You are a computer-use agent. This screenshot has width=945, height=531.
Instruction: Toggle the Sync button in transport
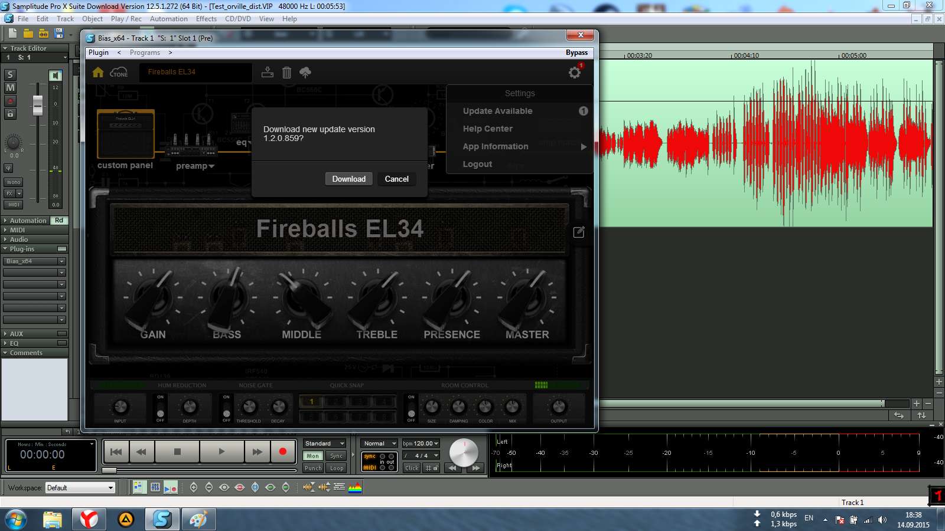[x=336, y=456]
